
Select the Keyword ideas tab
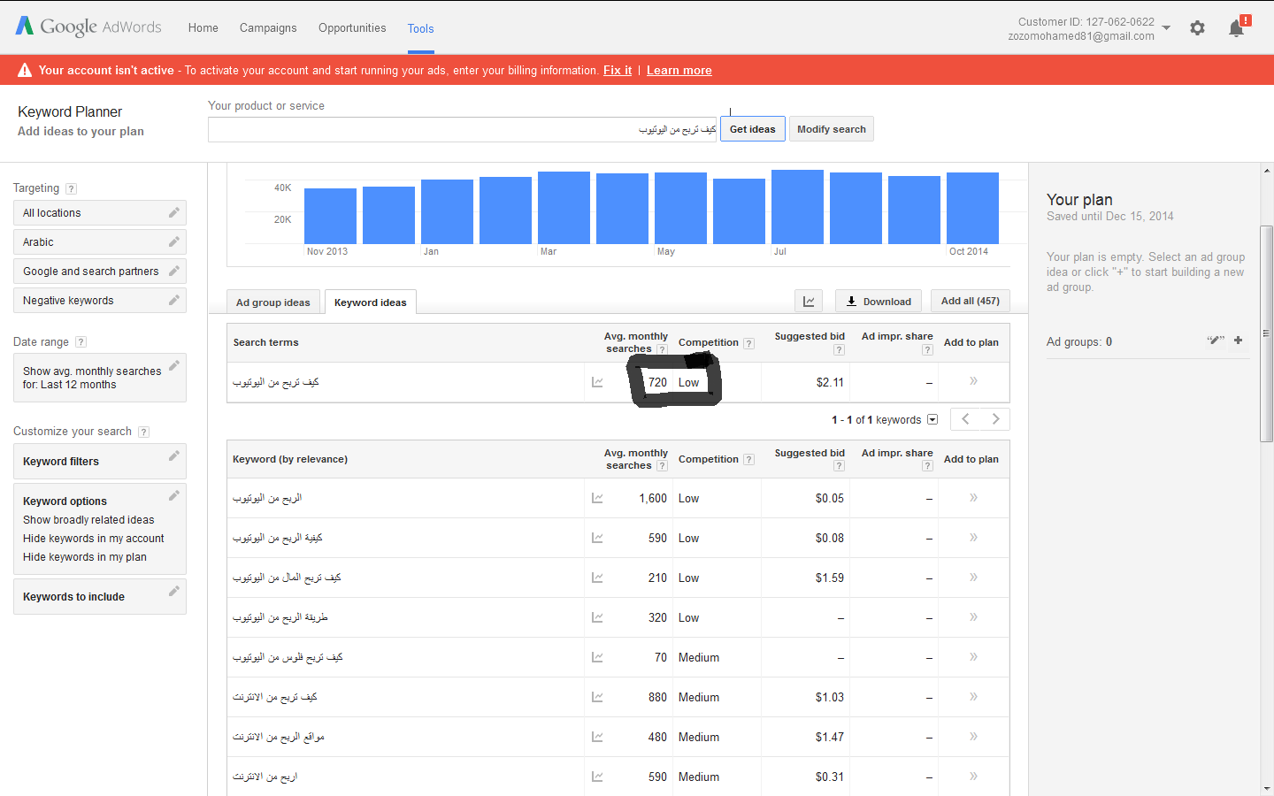(370, 302)
